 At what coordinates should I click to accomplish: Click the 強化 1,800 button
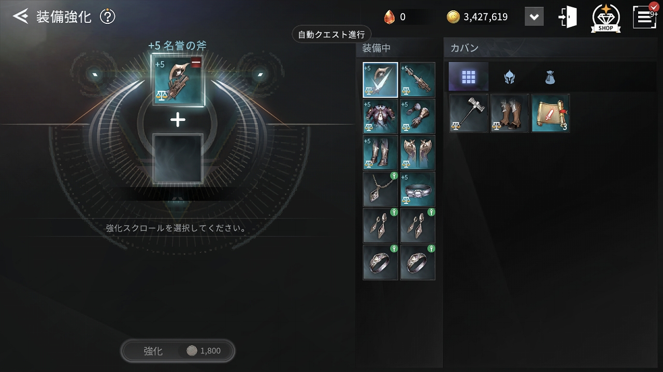178,351
